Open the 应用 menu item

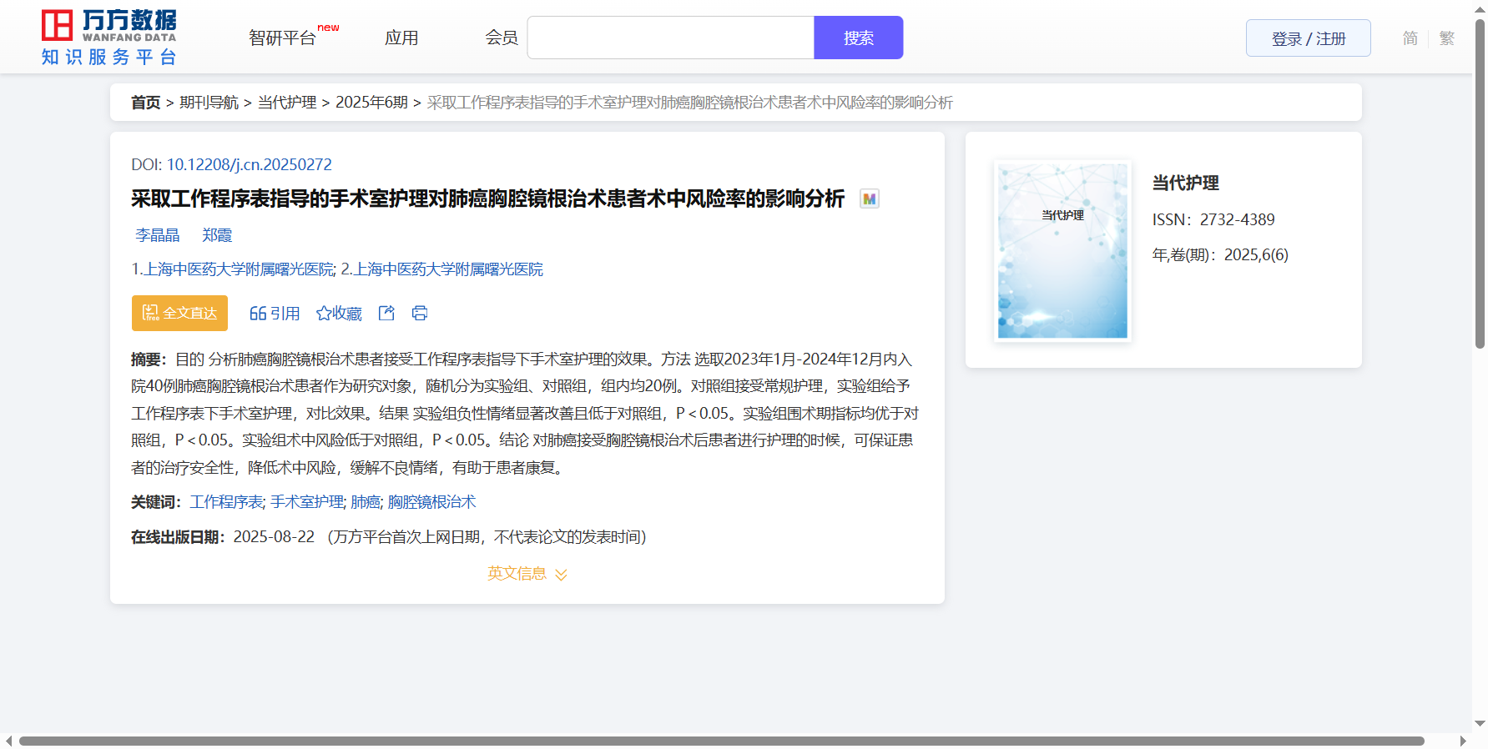(401, 38)
